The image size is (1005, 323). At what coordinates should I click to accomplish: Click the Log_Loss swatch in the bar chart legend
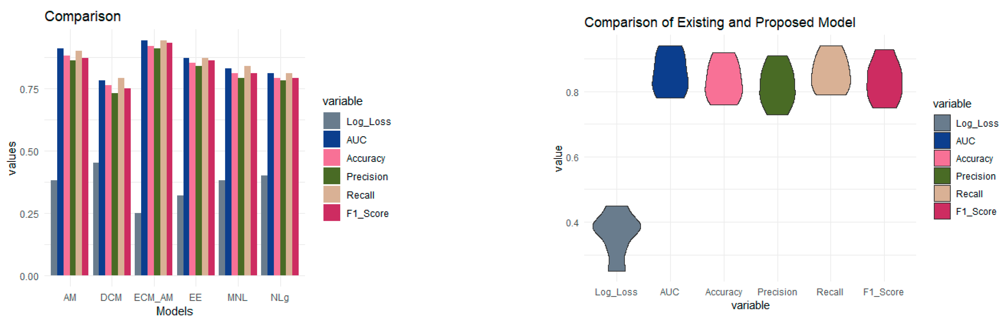(x=332, y=121)
